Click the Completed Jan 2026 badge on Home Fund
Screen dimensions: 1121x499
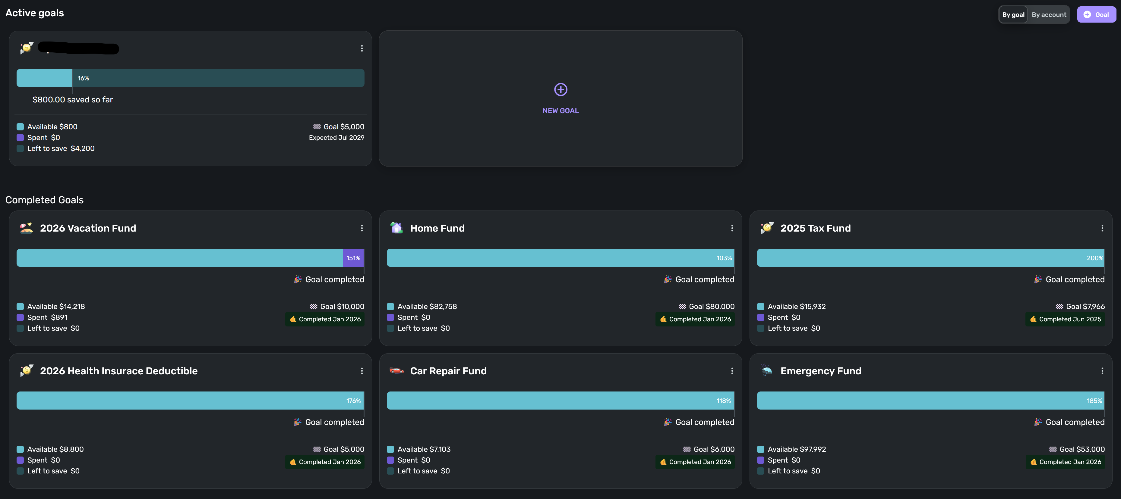[x=695, y=319]
